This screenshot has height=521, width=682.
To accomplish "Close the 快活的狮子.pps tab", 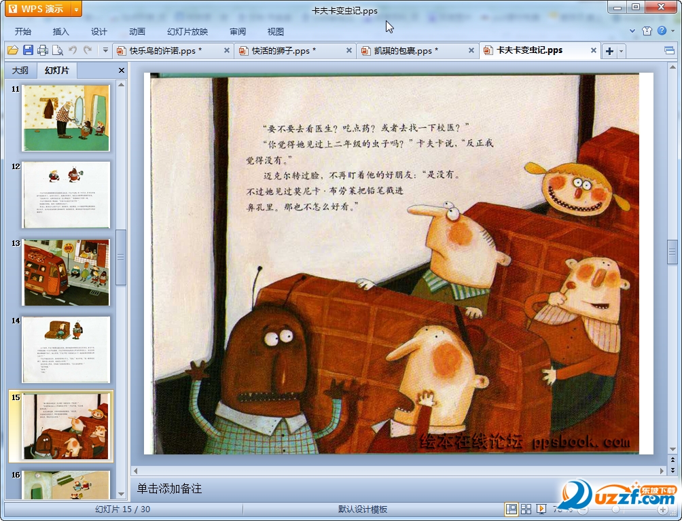I will (349, 50).
